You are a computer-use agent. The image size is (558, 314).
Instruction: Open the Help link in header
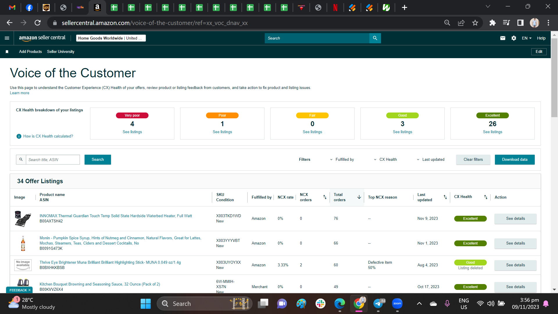(541, 38)
